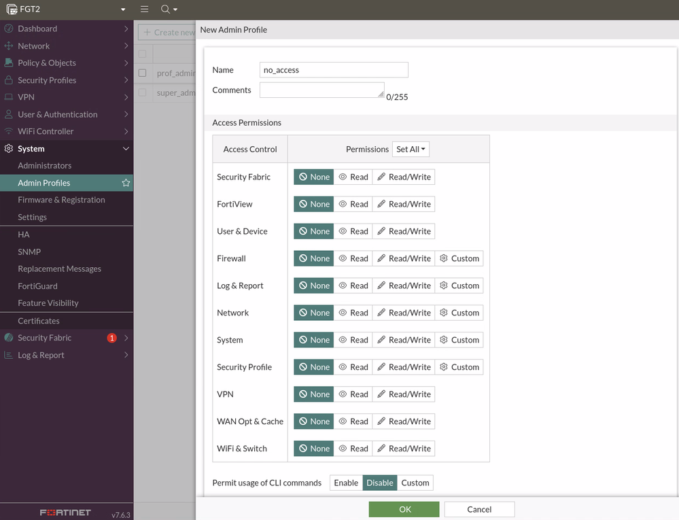Image resolution: width=679 pixels, height=520 pixels.
Task: Click the Dashboard gauge icon in sidebar
Action: (9, 29)
